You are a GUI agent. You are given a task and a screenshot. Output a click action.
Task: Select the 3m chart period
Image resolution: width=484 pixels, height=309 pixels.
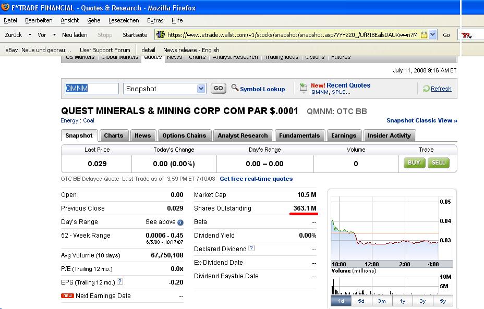coord(382,301)
